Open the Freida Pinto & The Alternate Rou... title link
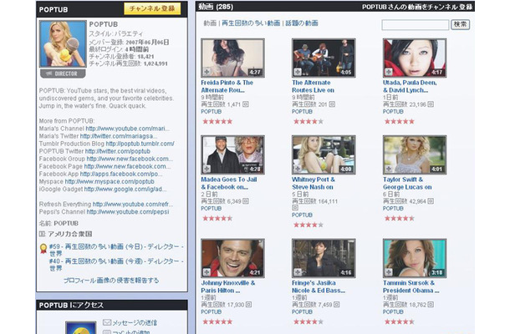510x334 pixels. click(x=227, y=87)
